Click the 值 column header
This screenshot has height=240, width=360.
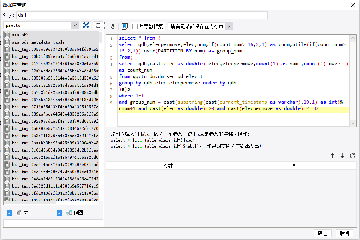point(294,166)
